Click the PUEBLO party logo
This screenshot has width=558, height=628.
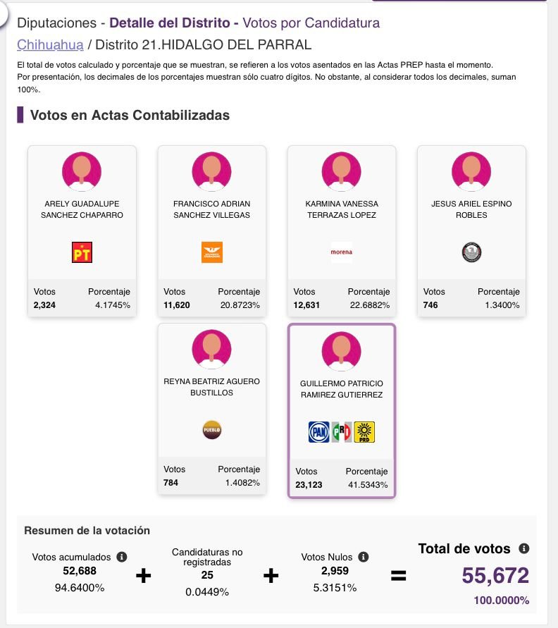pyautogui.click(x=212, y=429)
